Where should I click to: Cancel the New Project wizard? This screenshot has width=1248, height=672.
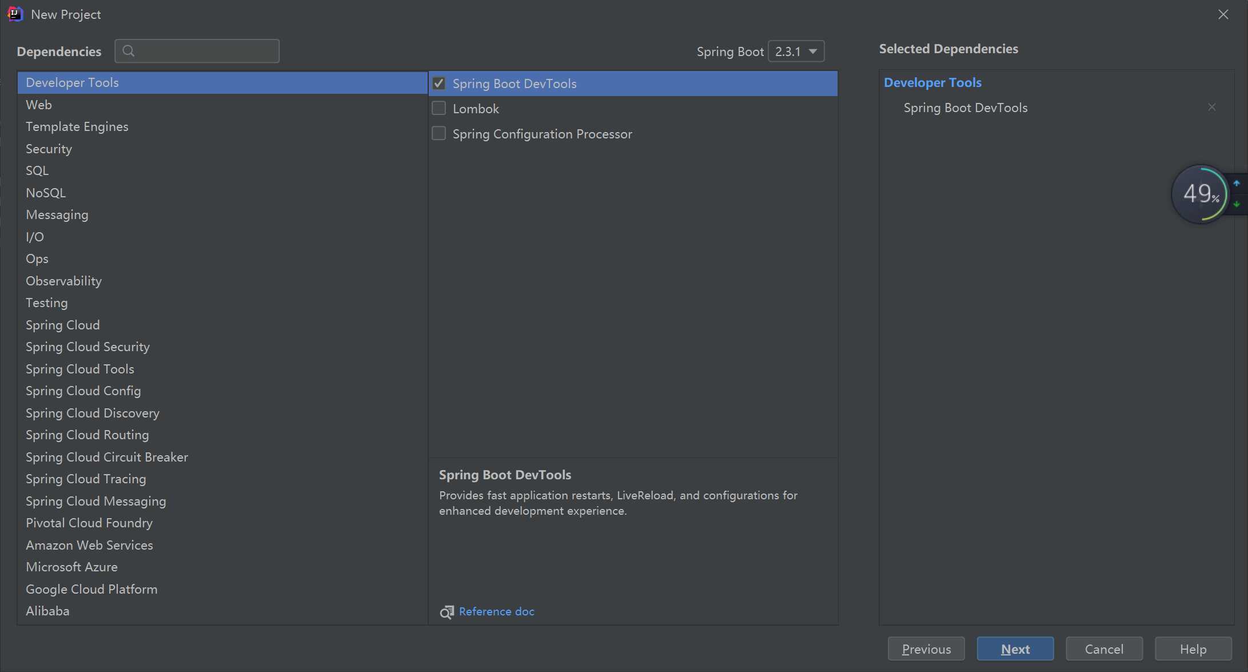pyautogui.click(x=1104, y=649)
